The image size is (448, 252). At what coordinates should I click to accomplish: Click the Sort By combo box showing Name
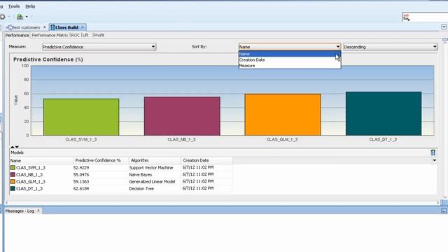pyautogui.click(x=290, y=47)
